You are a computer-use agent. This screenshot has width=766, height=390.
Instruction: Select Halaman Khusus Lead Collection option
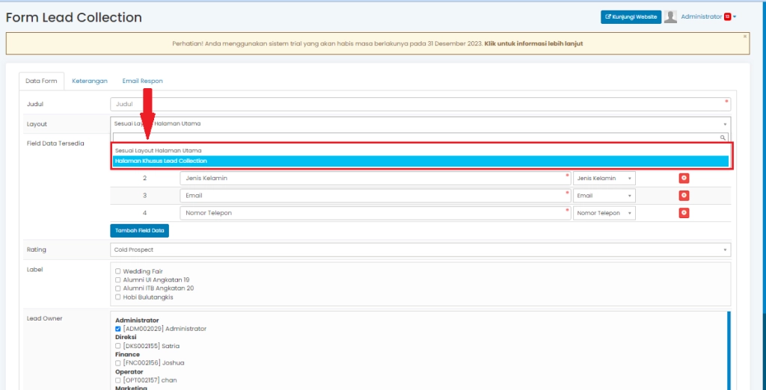pos(420,161)
